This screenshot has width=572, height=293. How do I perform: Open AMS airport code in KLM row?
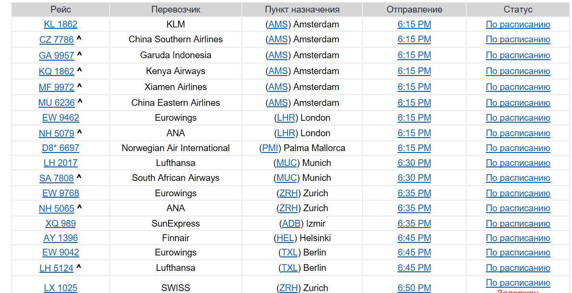(278, 25)
